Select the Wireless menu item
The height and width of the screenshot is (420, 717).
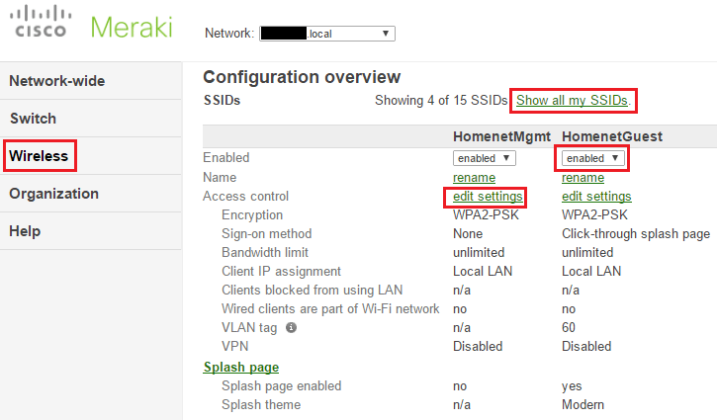pos(39,156)
